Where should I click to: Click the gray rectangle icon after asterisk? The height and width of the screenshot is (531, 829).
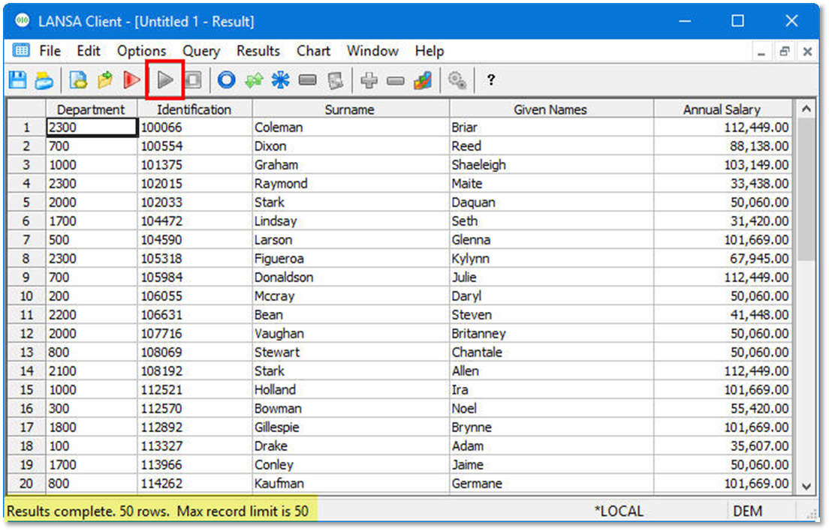pyautogui.click(x=308, y=80)
